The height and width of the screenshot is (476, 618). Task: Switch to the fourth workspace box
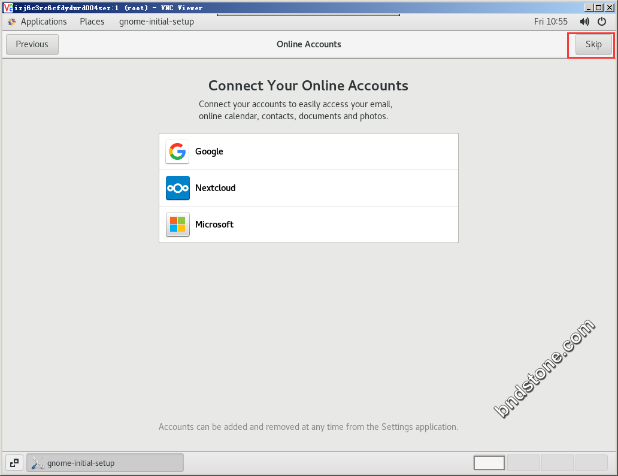pos(591,463)
